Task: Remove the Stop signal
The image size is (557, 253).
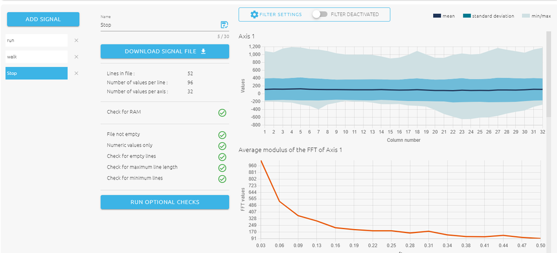Action: pyautogui.click(x=76, y=73)
